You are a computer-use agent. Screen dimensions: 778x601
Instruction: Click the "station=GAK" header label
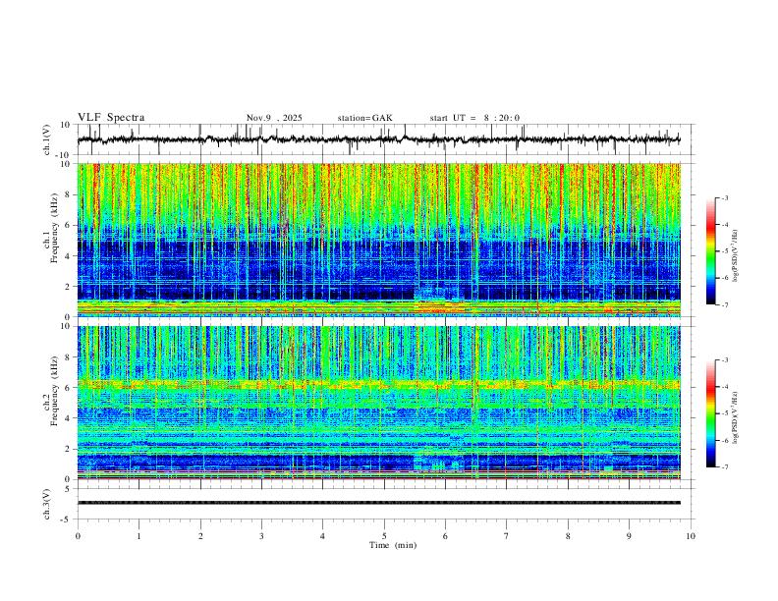pyautogui.click(x=364, y=118)
